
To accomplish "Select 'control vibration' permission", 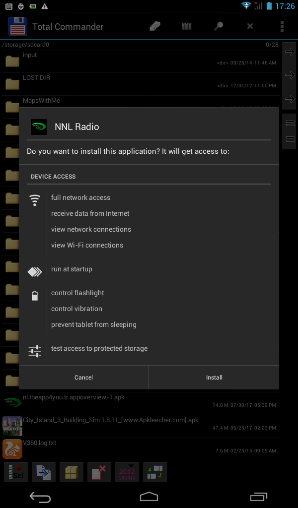I will coord(76,309).
